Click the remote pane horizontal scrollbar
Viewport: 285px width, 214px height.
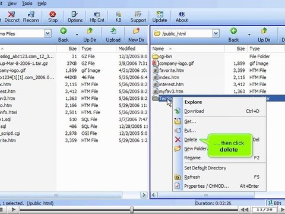point(206,195)
